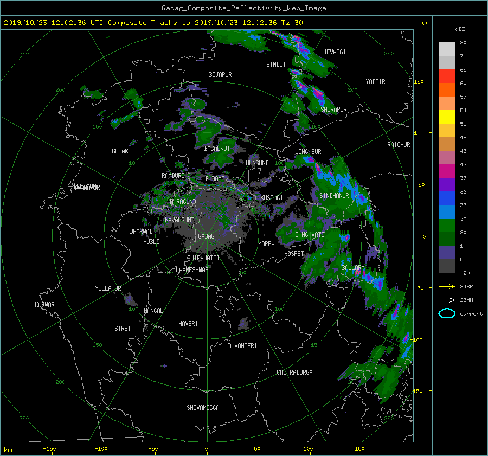Select the HAVERI city label
The height and width of the screenshot is (456, 488).
188,324
